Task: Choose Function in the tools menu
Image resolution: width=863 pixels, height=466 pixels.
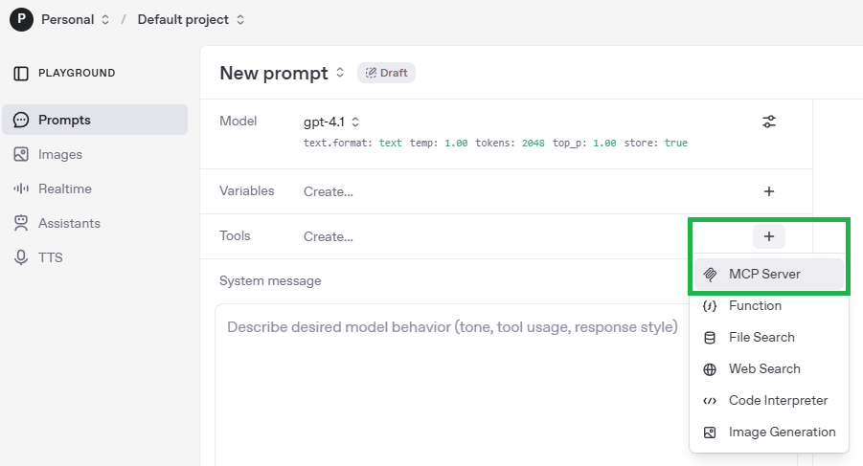Action: 755,306
